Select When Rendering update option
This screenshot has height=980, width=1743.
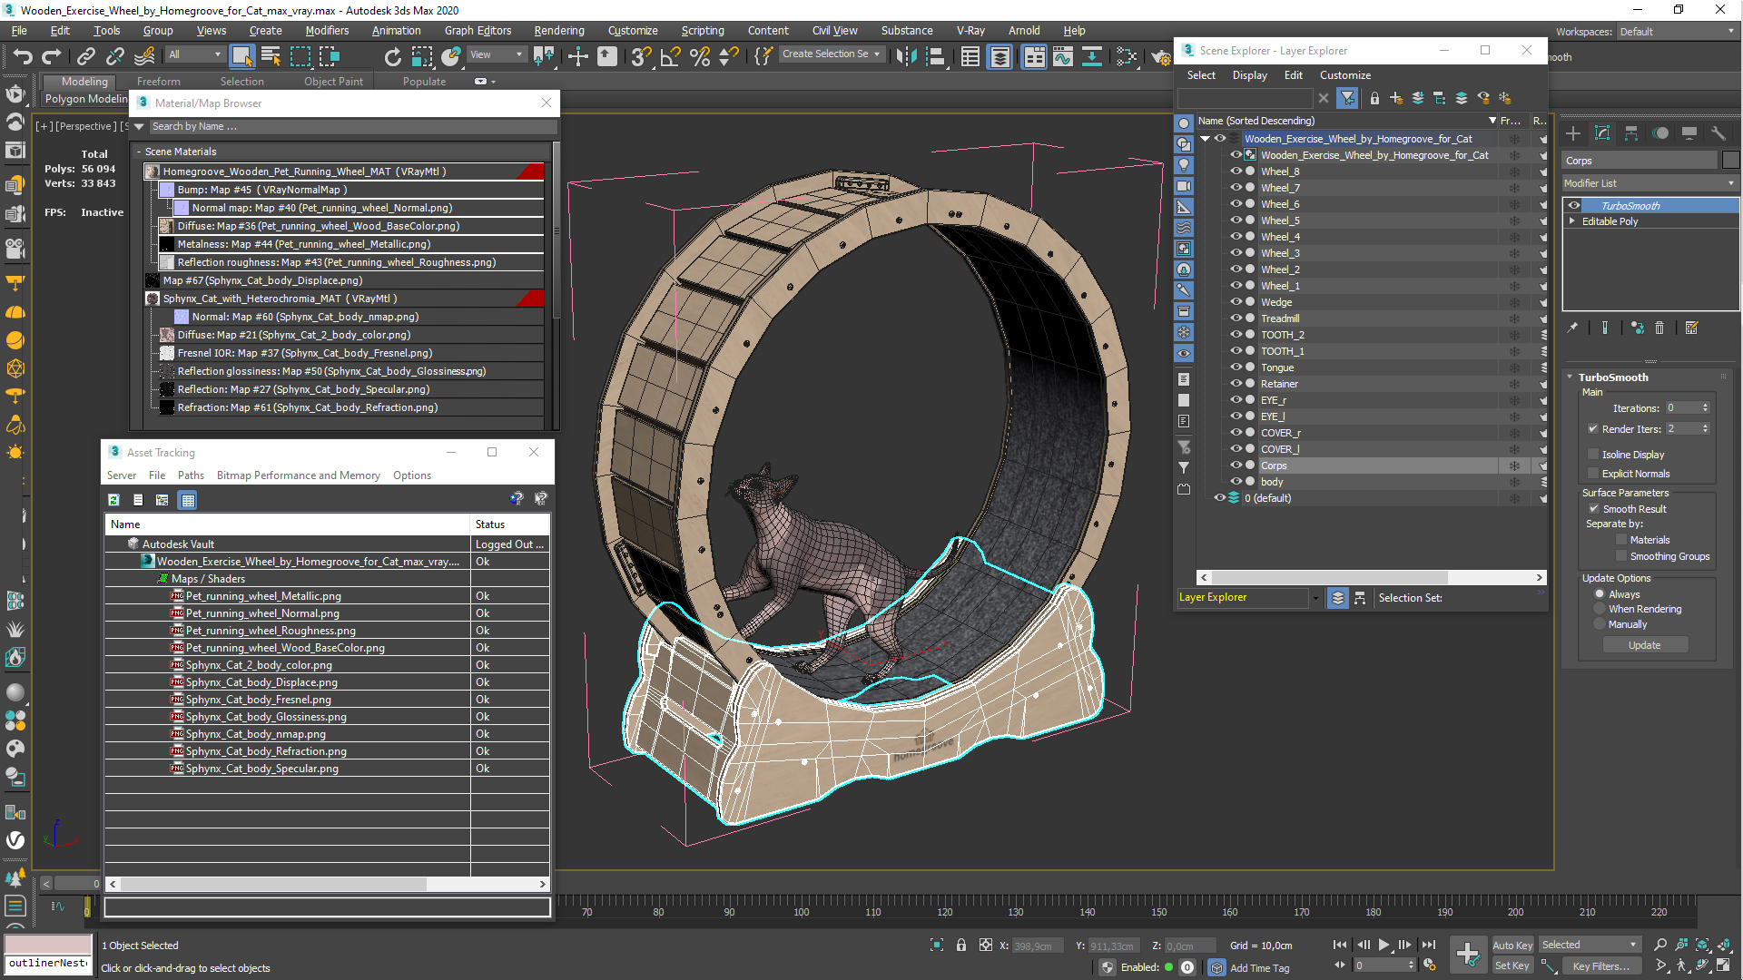[1600, 609]
